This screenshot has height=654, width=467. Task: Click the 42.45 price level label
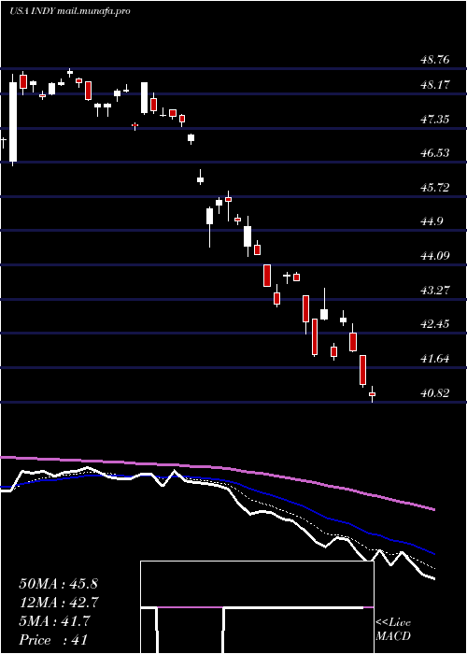pos(435,324)
